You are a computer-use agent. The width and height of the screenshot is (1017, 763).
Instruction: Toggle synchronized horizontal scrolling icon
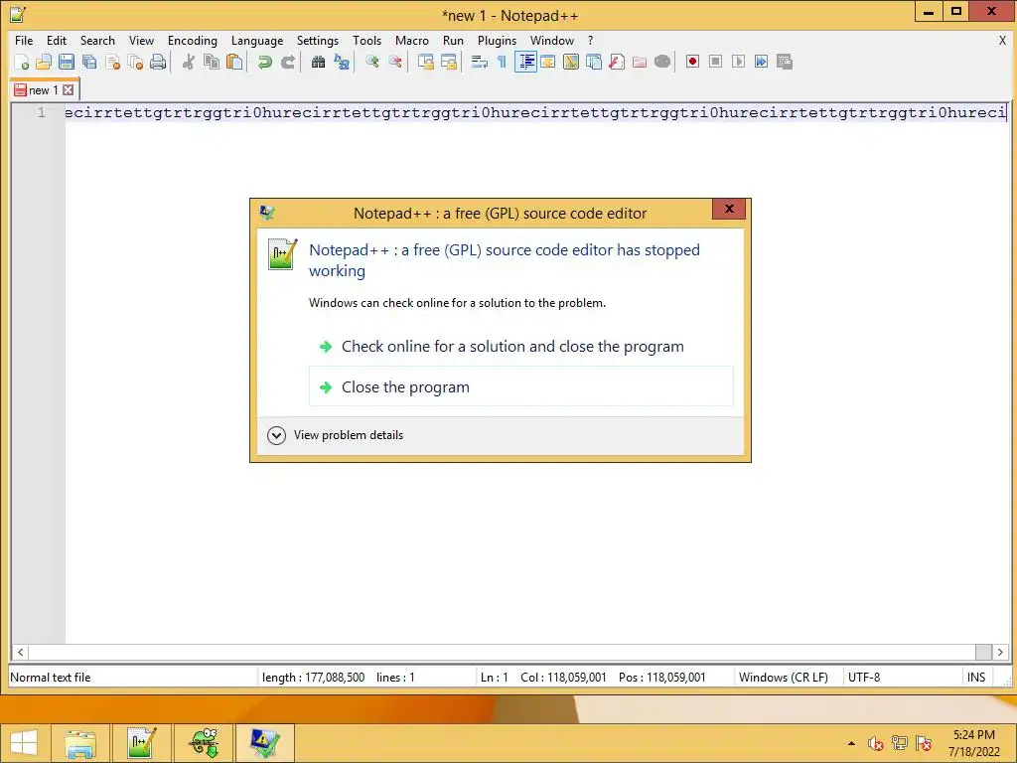point(448,63)
